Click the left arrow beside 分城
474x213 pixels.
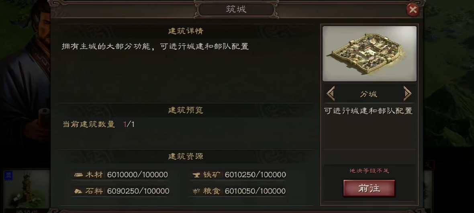331,94
